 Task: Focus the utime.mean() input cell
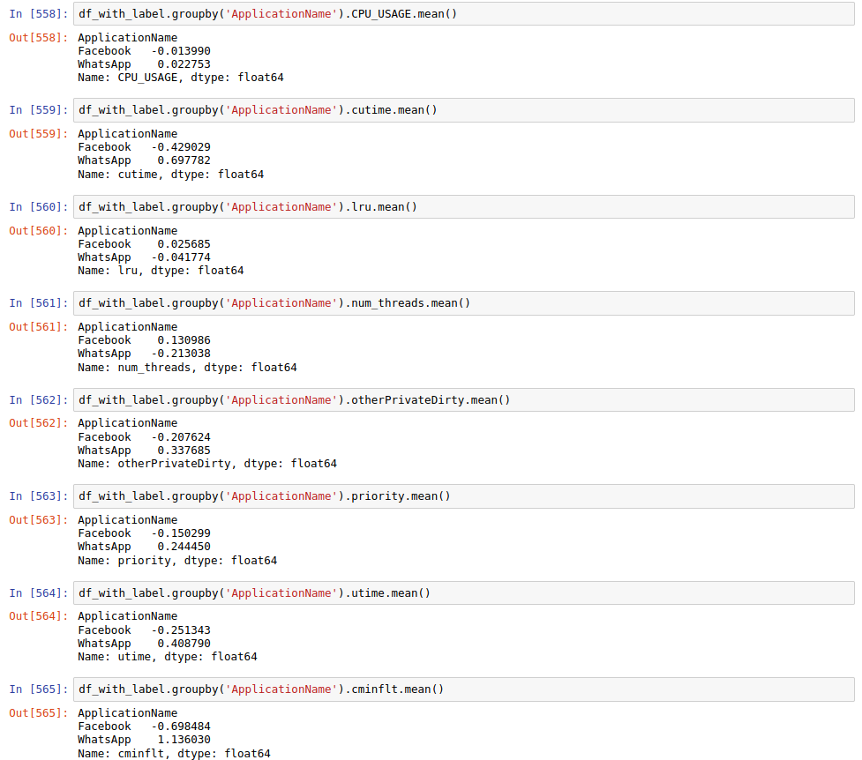463,593
